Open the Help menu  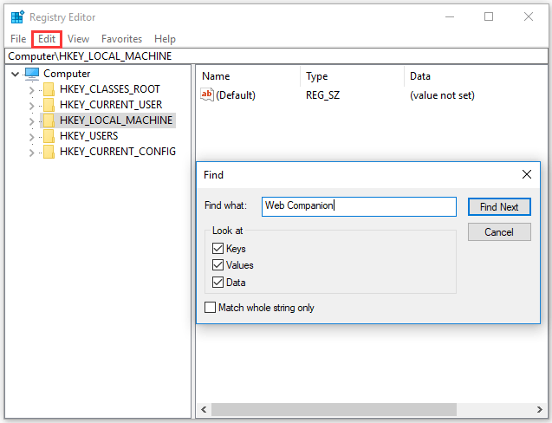click(x=165, y=39)
